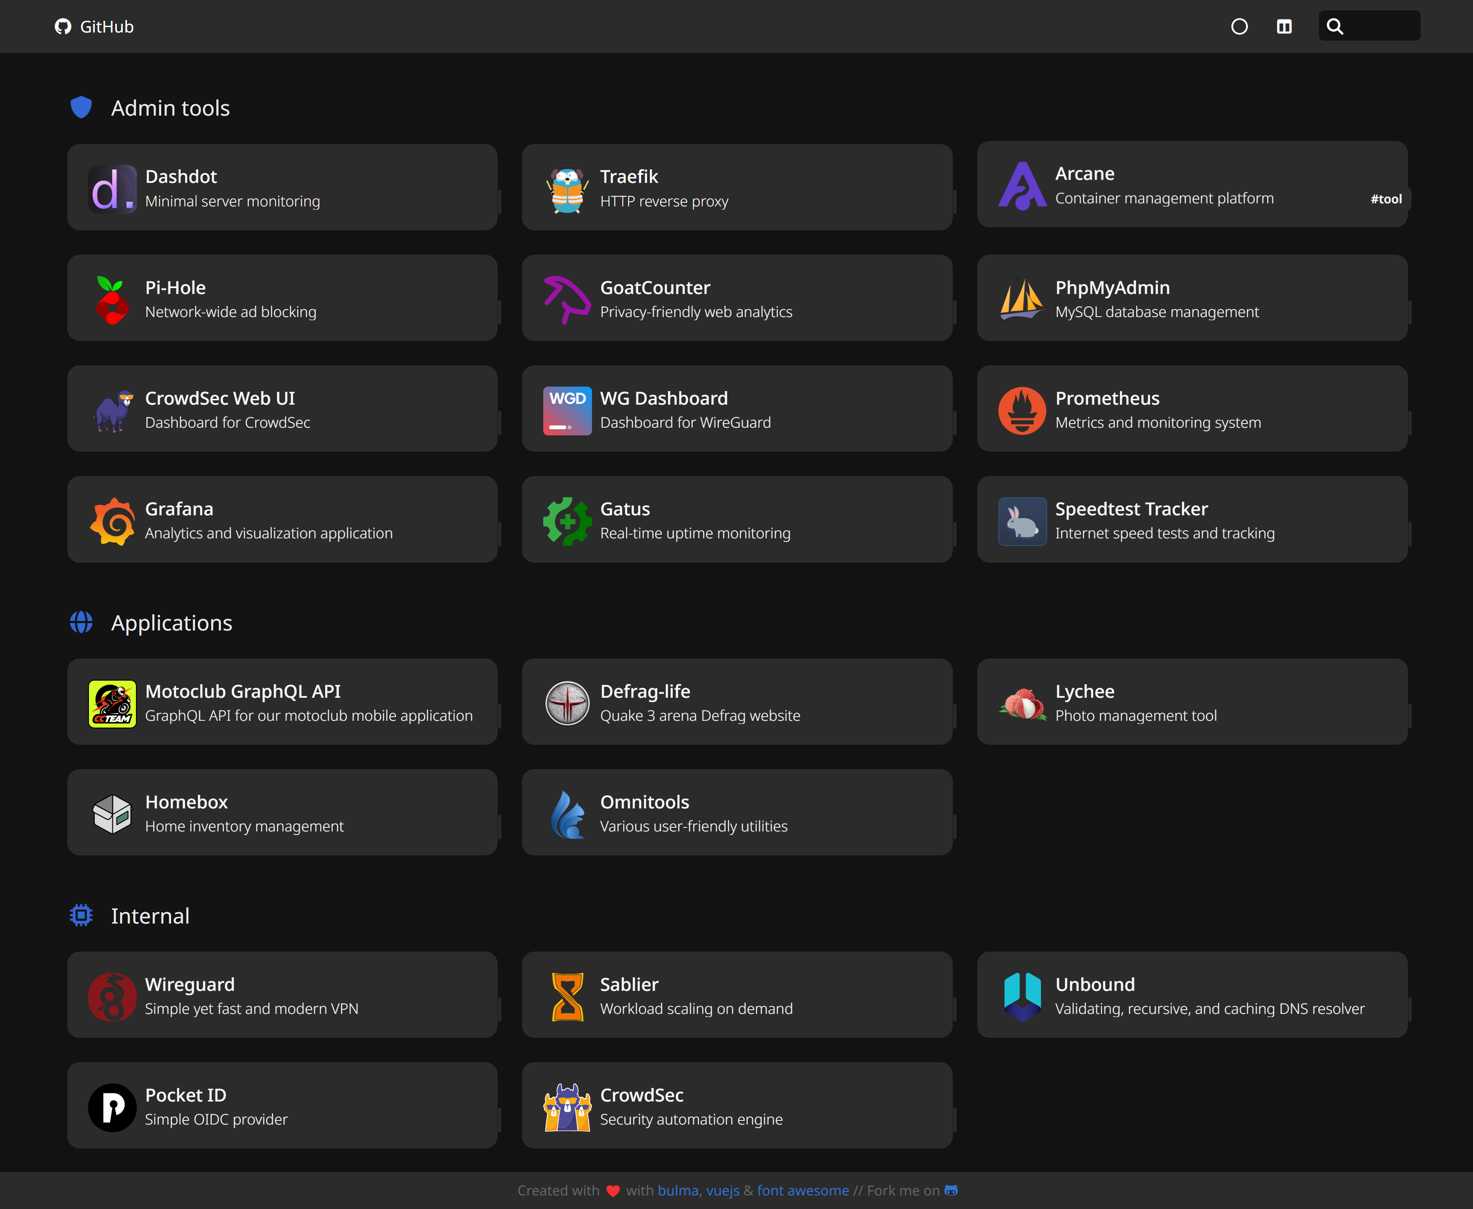Click the Arcane purple A icon
This screenshot has height=1209, width=1473.
coord(1022,185)
